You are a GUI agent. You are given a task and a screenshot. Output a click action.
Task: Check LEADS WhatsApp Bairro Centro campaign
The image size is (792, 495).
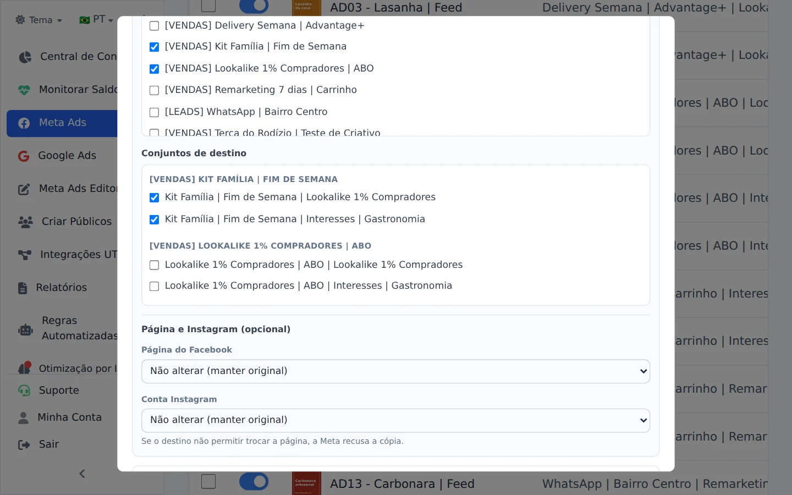(155, 112)
